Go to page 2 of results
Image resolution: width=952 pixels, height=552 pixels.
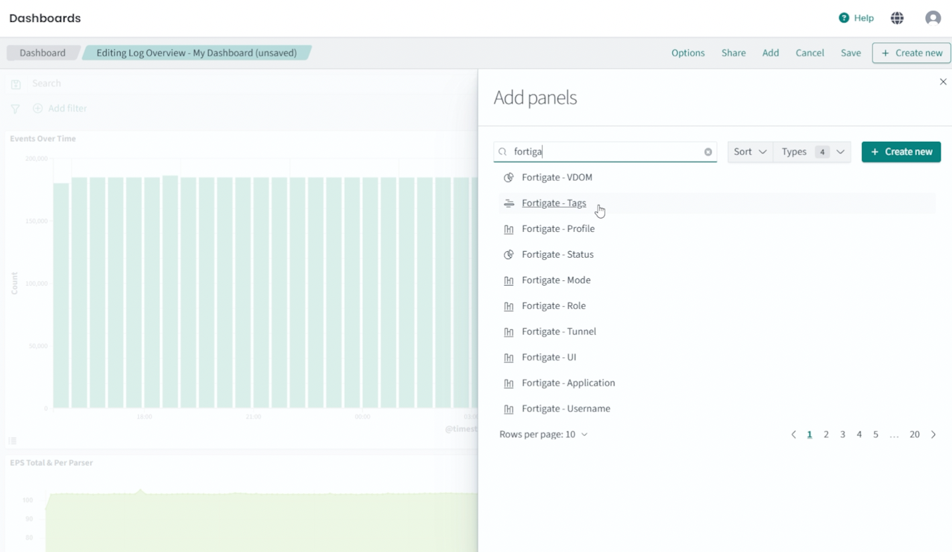click(x=826, y=435)
